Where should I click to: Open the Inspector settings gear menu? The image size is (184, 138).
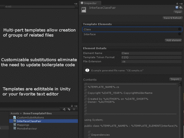181,7
